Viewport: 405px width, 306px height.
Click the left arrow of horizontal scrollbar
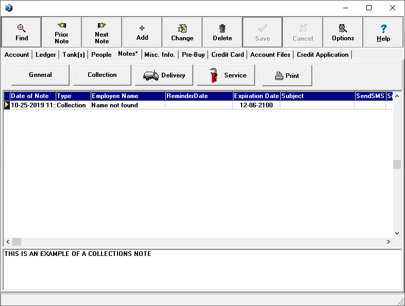[x=8, y=242]
